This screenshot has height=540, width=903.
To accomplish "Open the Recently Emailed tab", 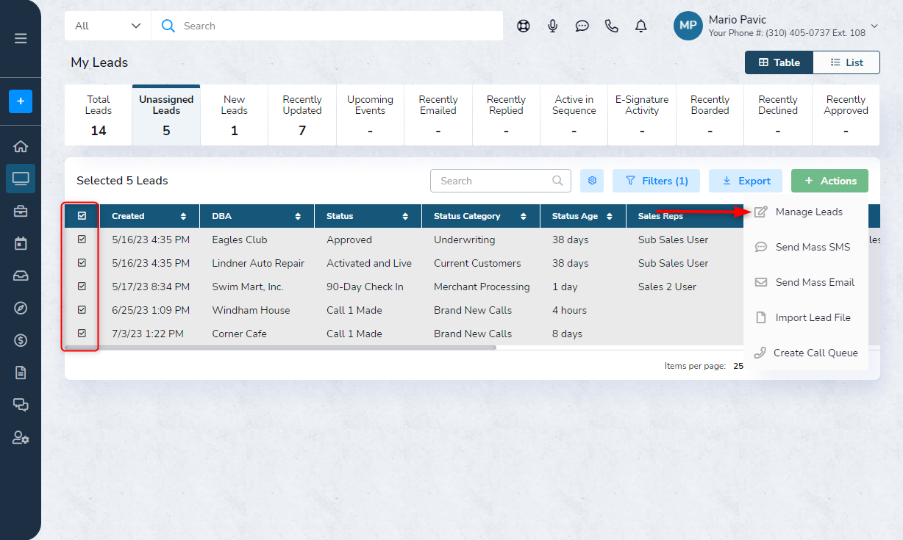I will [x=438, y=115].
